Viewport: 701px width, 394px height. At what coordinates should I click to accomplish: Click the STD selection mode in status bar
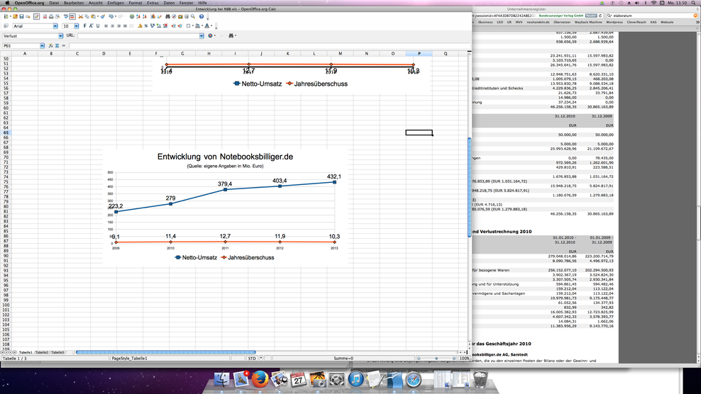click(252, 359)
